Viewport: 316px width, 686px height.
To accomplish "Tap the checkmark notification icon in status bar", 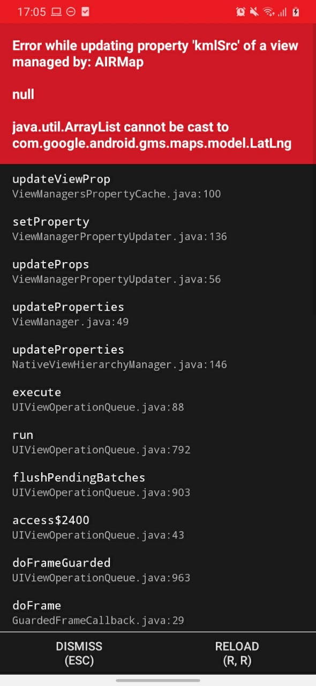I will 86,11.
